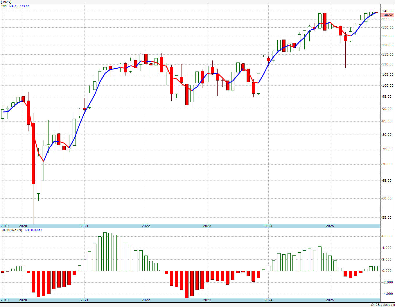
Task: Click the 110.00 price axis label
Action: tap(388, 64)
